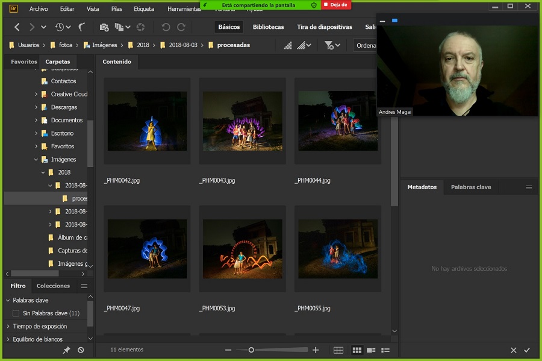Select the Básicos workspace
This screenshot has height=361, width=542.
point(229,27)
